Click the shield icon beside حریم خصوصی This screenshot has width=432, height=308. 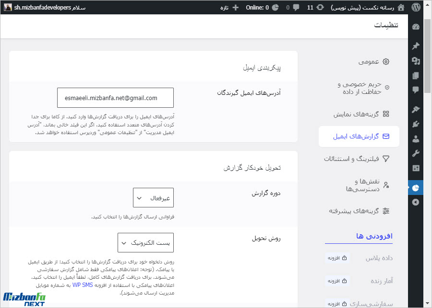[387, 88]
